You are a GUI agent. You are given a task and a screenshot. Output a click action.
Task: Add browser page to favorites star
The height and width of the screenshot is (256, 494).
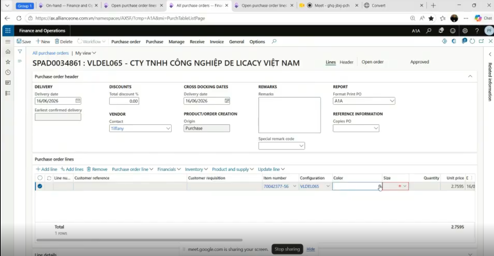(x=431, y=18)
